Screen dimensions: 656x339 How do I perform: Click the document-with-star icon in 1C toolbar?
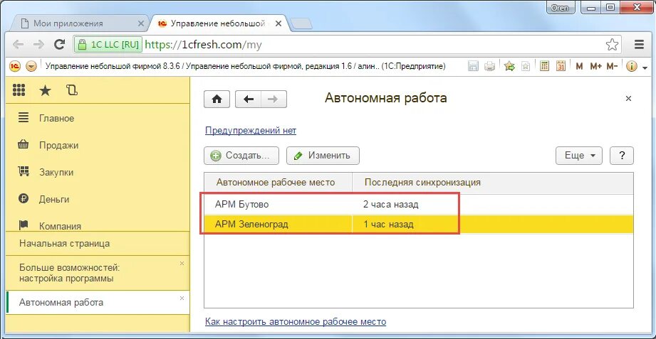coord(526,66)
